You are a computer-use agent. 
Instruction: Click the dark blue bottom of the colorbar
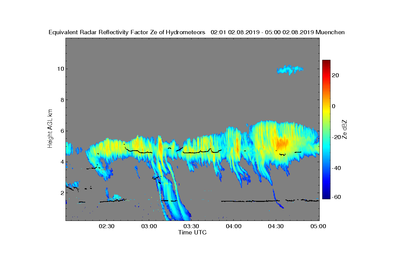click(x=326, y=197)
